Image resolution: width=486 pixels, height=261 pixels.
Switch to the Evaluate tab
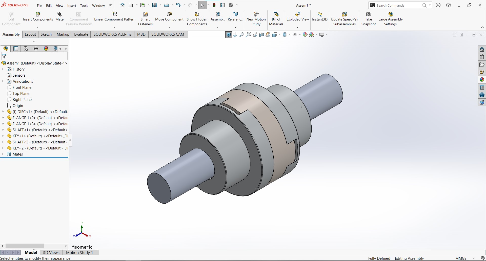point(81,34)
